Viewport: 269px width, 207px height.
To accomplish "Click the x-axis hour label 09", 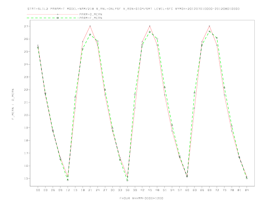I will 60,190.
